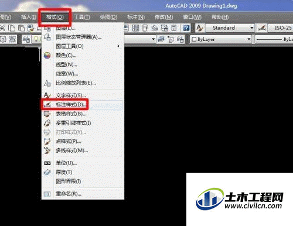The width and height of the screenshot is (293, 226).
Task: Click the Paste clipboard icon
Action: point(21,28)
